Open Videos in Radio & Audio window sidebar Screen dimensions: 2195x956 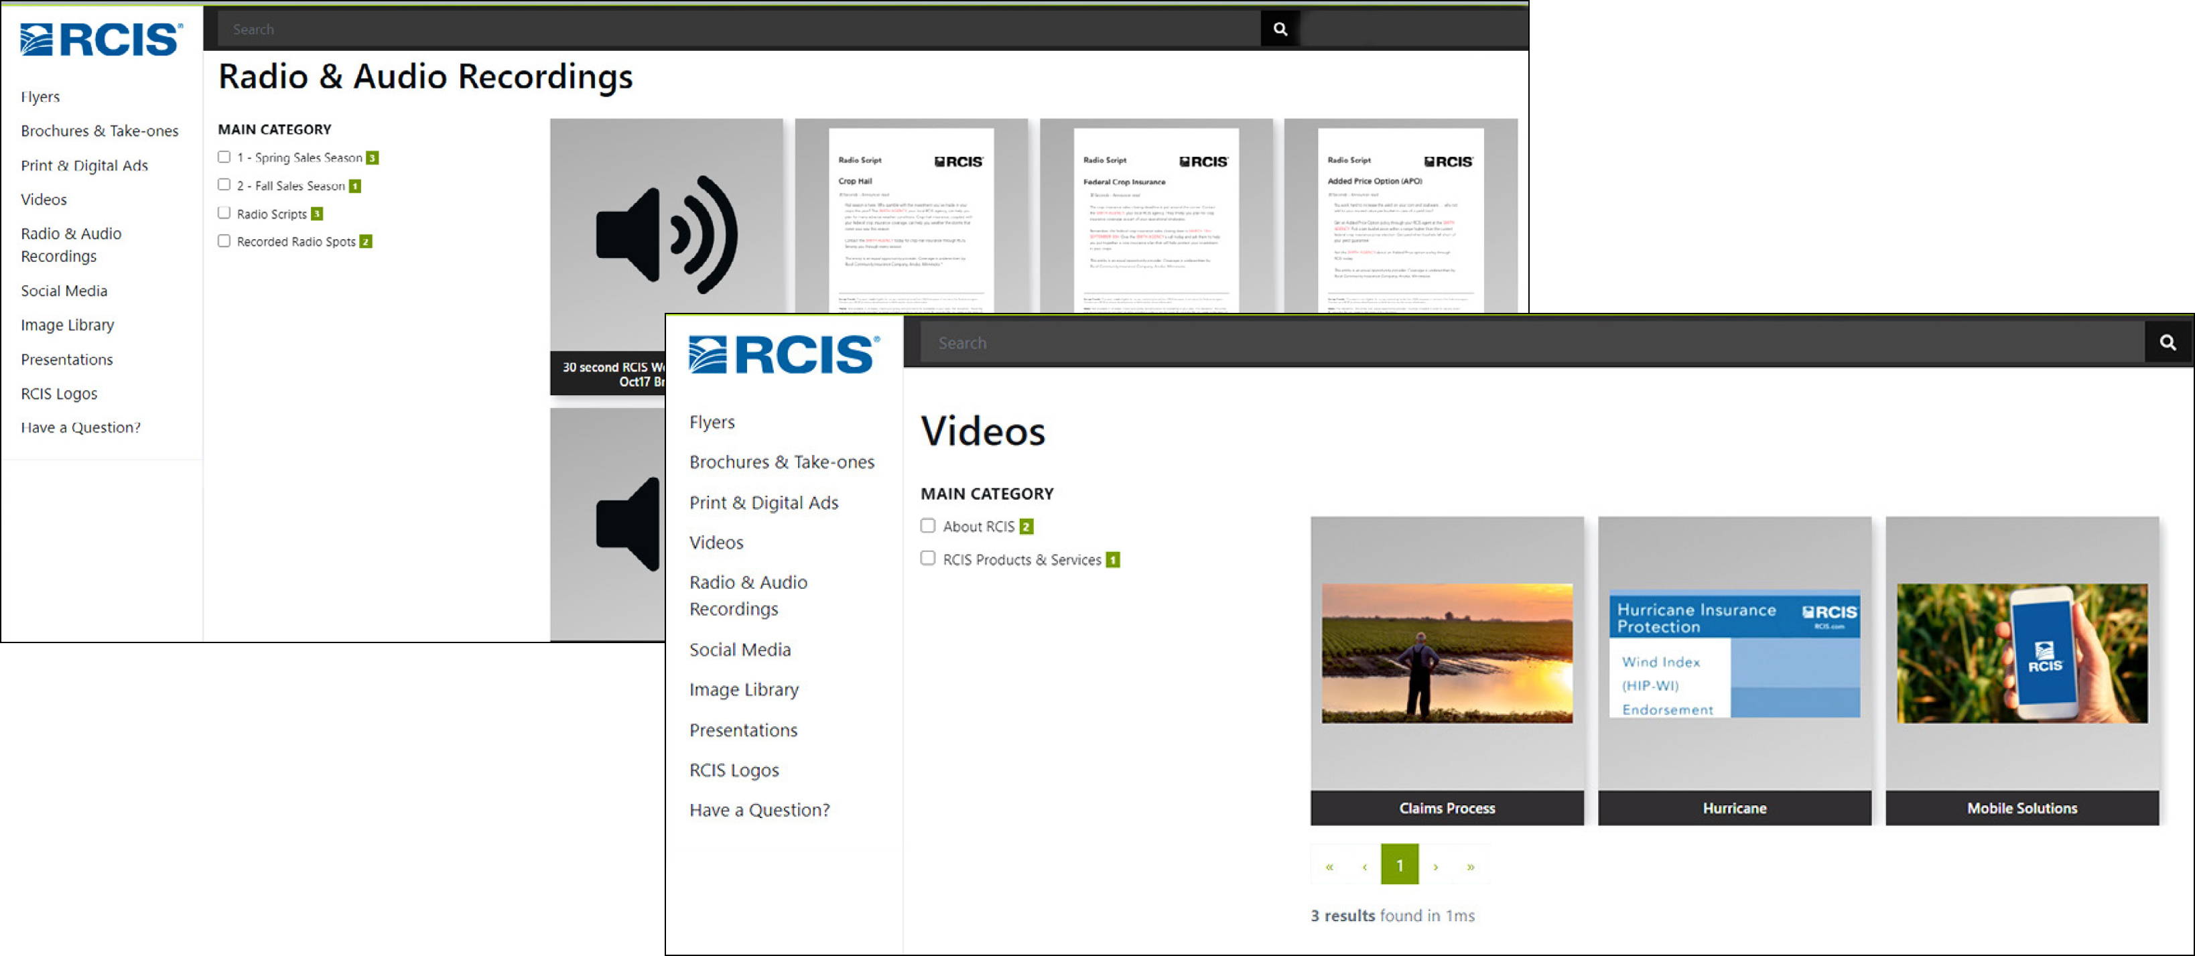[44, 200]
